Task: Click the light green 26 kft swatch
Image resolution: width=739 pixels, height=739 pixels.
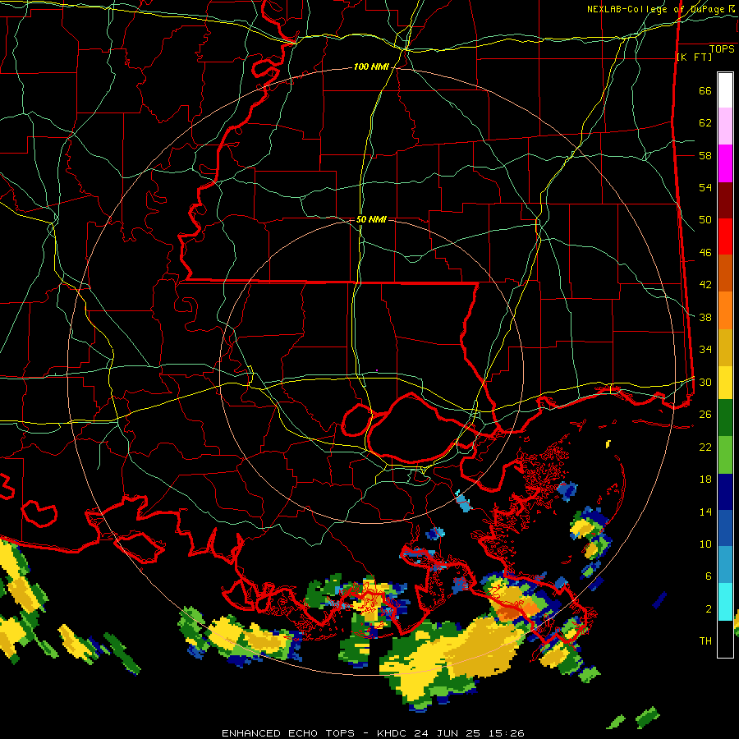Action: [x=725, y=455]
